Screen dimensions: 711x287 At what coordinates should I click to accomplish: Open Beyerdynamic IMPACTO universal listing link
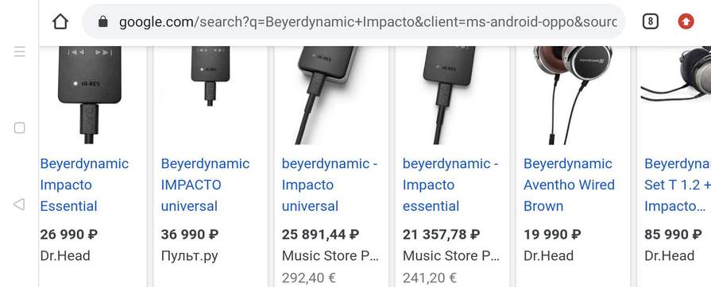pos(205,185)
